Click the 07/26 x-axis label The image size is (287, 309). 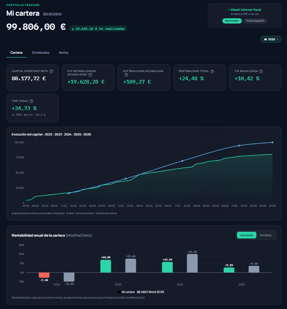tap(272, 206)
